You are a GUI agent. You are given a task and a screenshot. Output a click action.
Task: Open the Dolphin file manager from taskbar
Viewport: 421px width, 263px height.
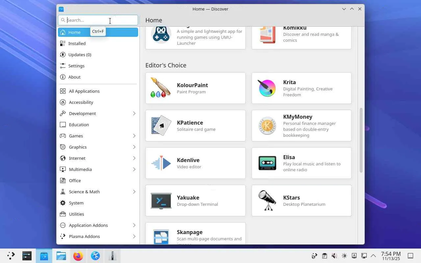[61, 256]
